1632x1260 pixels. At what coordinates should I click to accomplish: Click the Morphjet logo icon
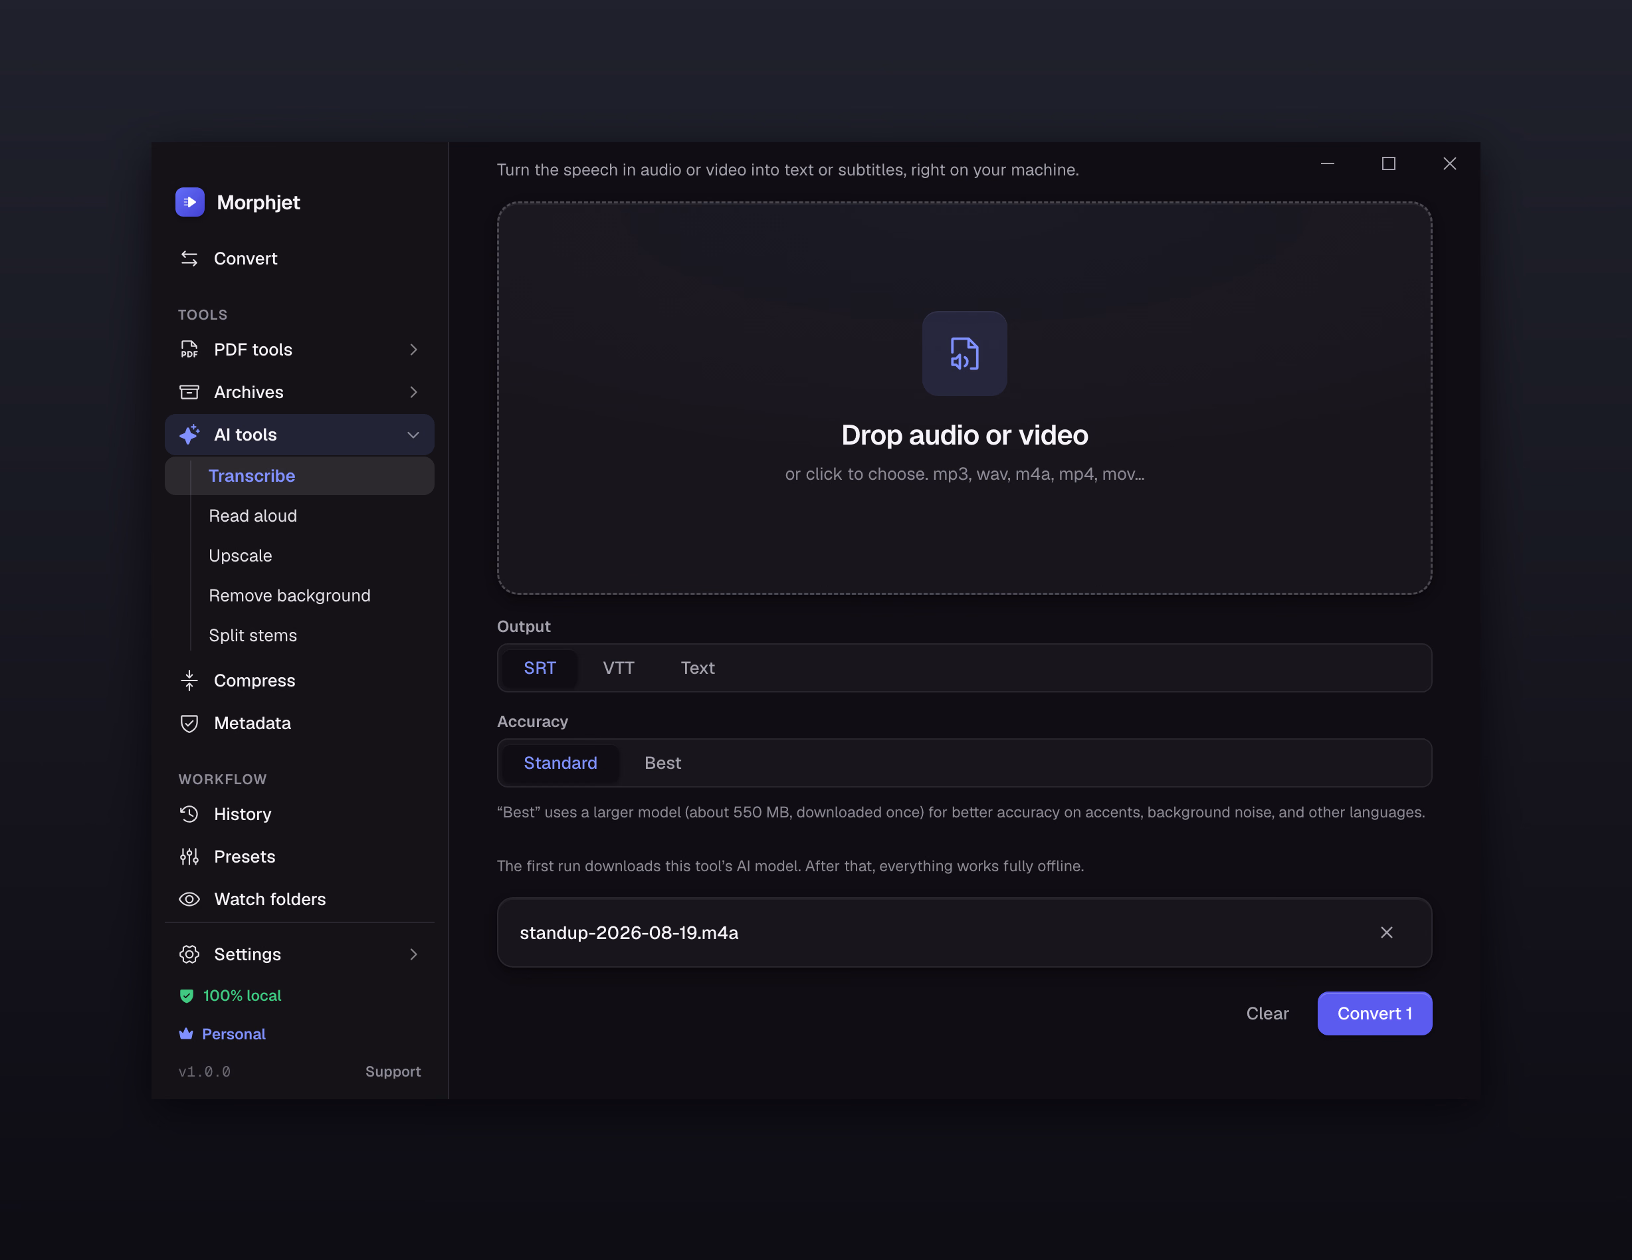(190, 202)
